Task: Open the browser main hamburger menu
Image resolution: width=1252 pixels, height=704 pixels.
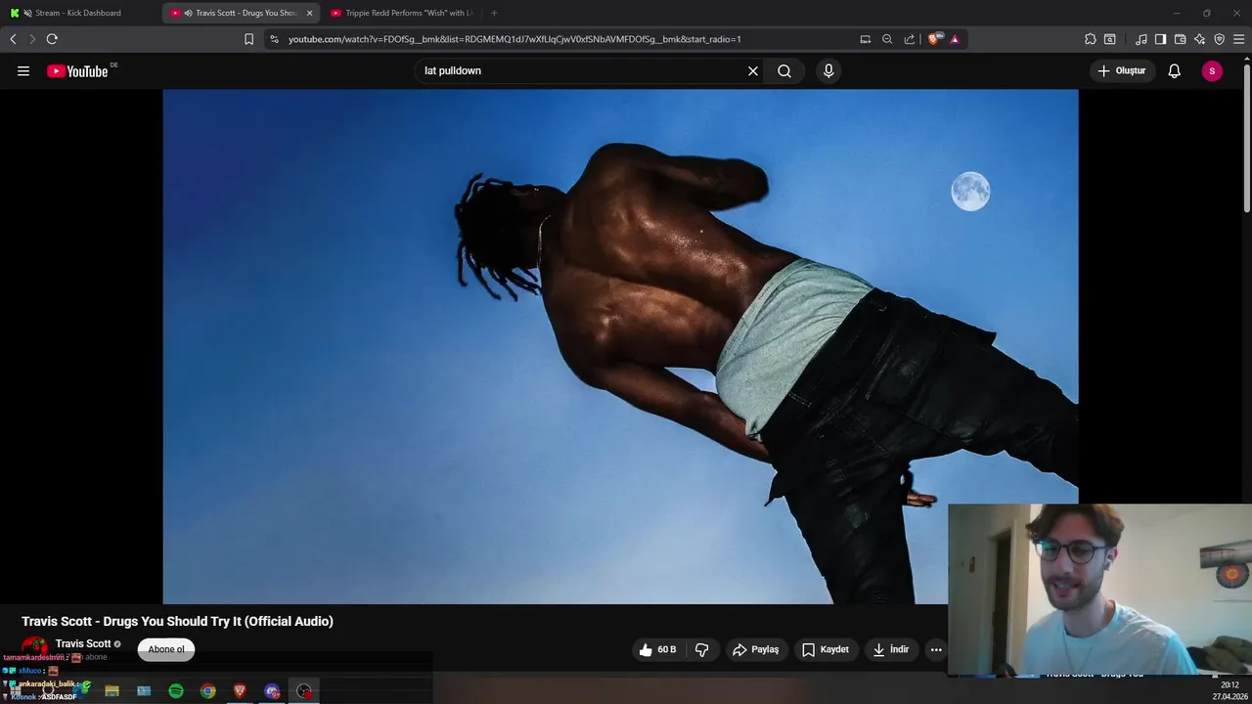Action: (x=1239, y=39)
